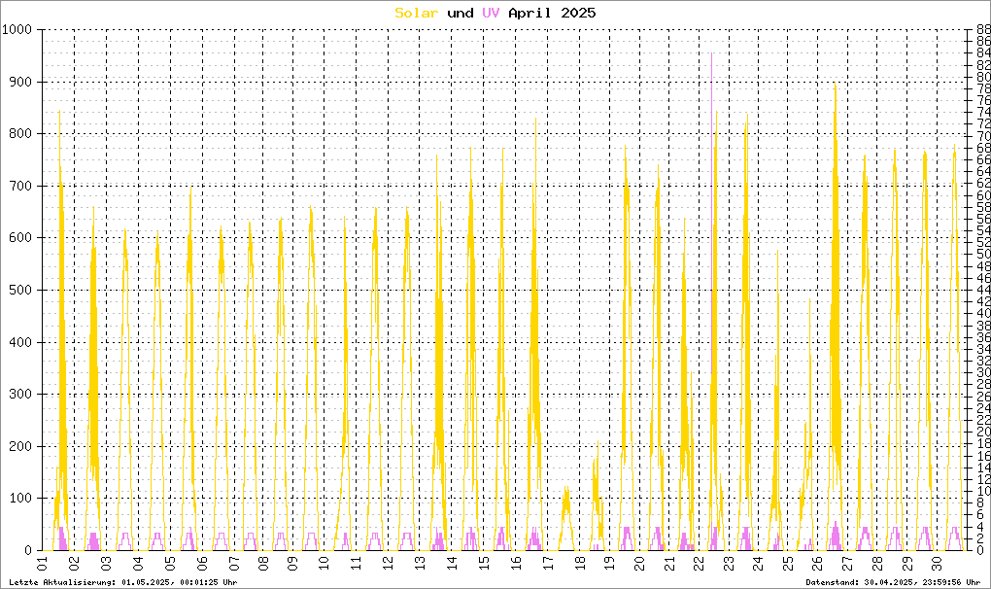The height and width of the screenshot is (589, 991).
Task: Click the highest yellow solar peak near 900
Action: coord(835,86)
